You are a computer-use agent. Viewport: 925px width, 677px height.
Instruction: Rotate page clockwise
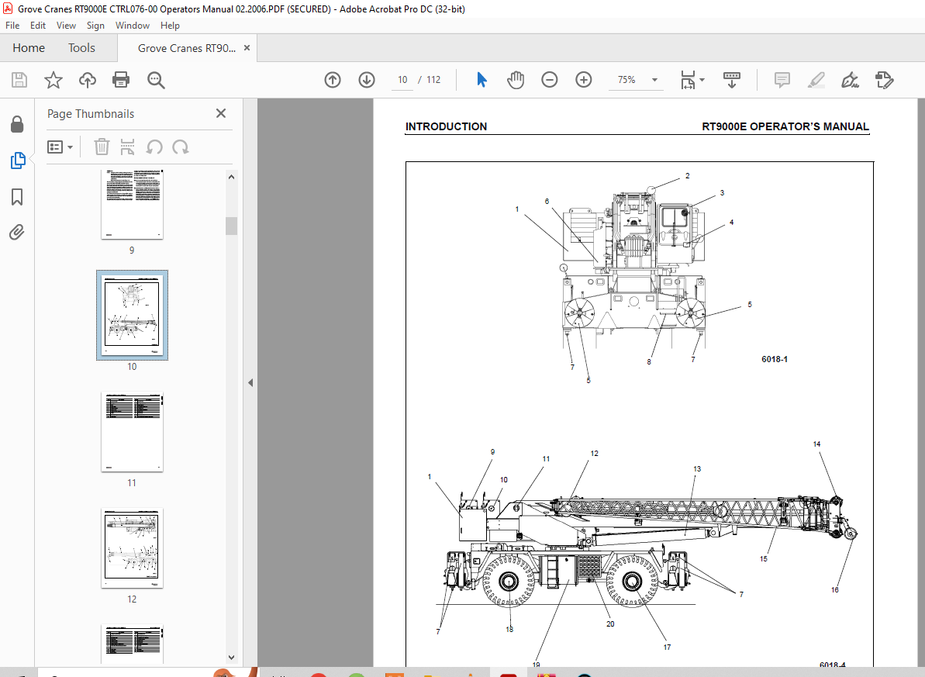pyautogui.click(x=181, y=147)
